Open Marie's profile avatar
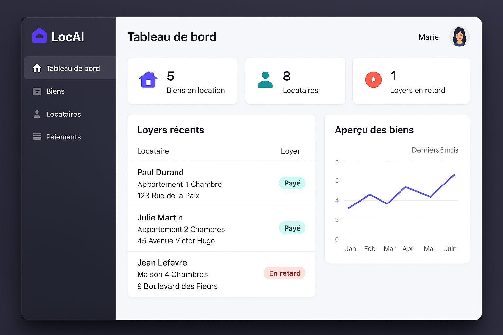 tap(459, 37)
